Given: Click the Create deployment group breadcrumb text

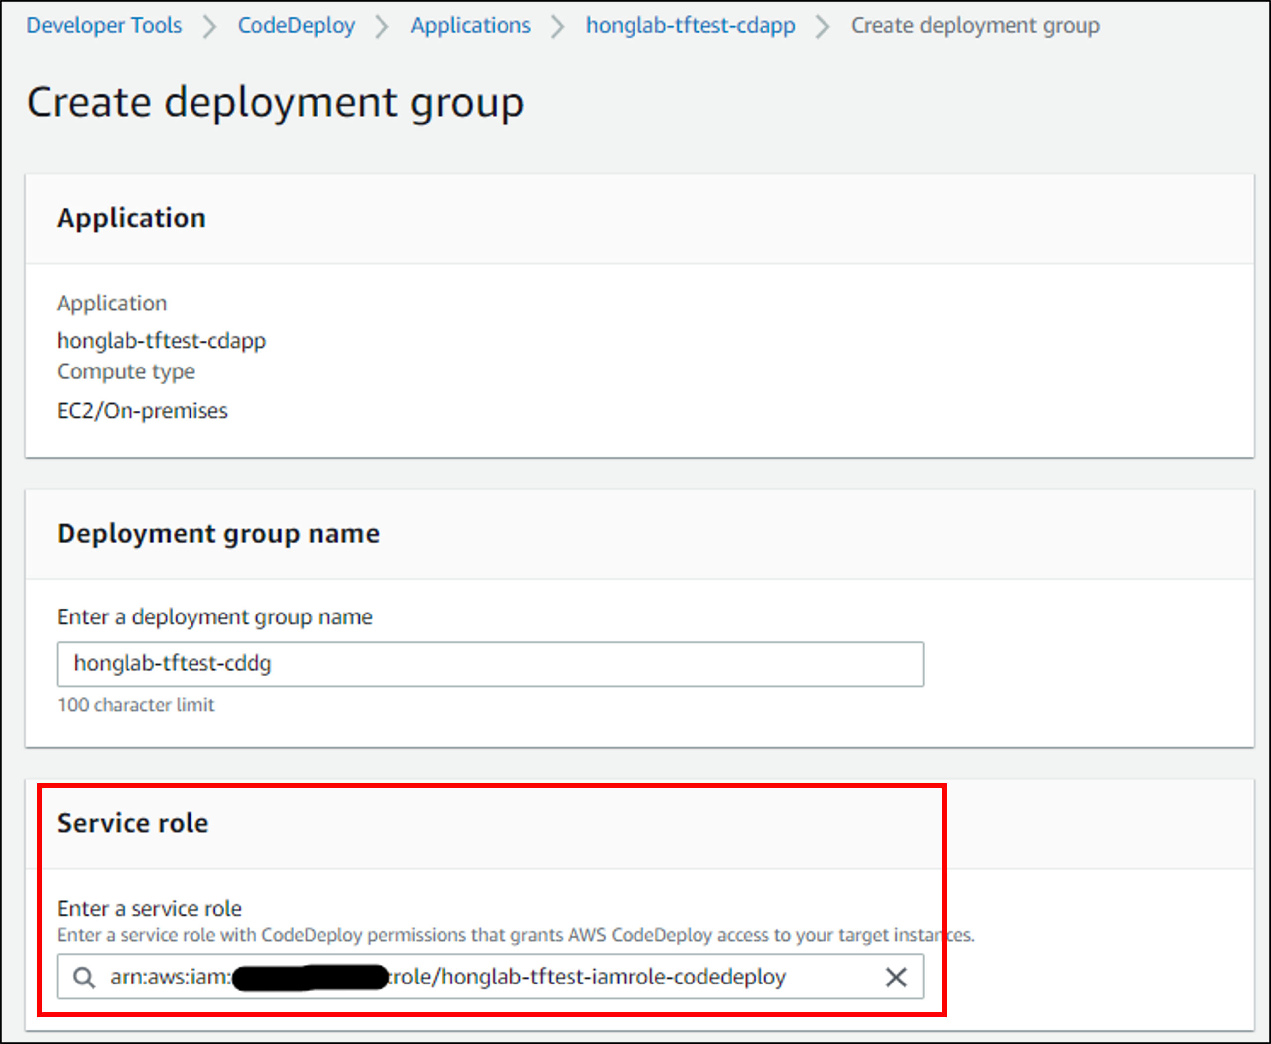Looking at the screenshot, I should click(975, 25).
